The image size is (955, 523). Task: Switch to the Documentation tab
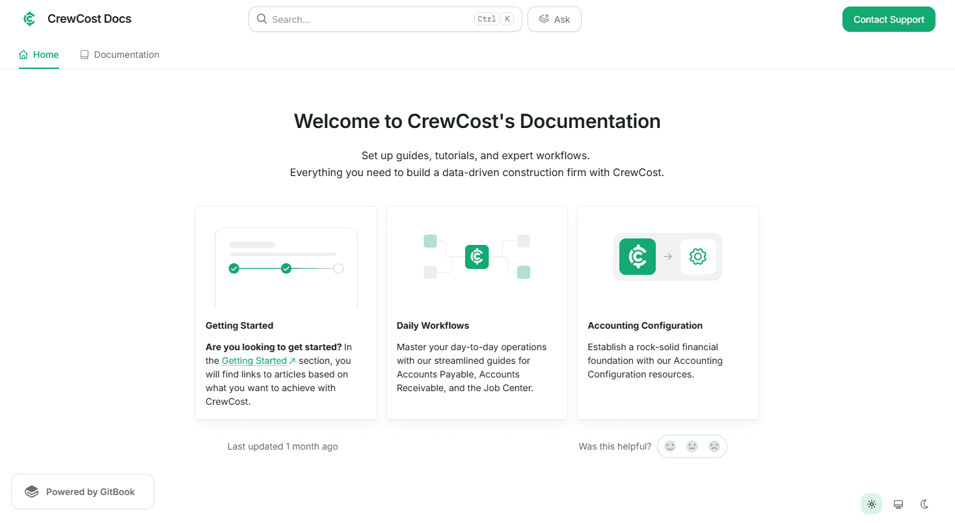tap(120, 55)
